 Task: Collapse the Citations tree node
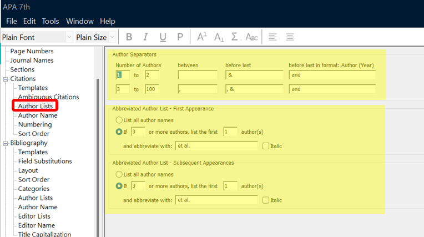(x=6, y=79)
